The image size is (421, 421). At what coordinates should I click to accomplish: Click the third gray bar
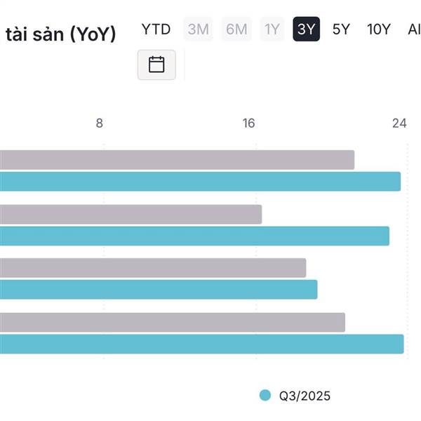(153, 268)
